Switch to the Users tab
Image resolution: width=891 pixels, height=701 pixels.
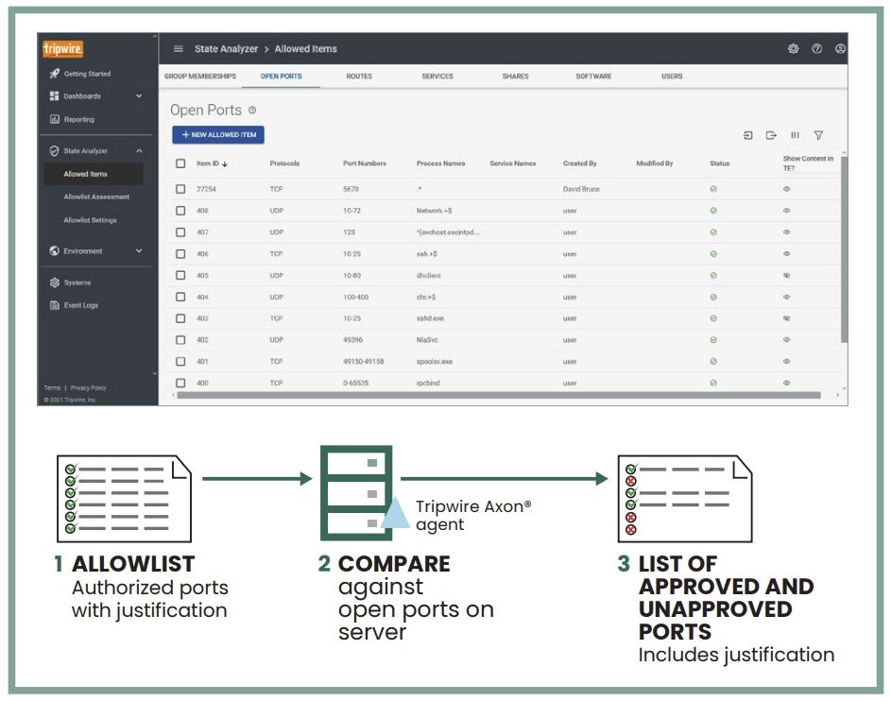click(x=672, y=77)
